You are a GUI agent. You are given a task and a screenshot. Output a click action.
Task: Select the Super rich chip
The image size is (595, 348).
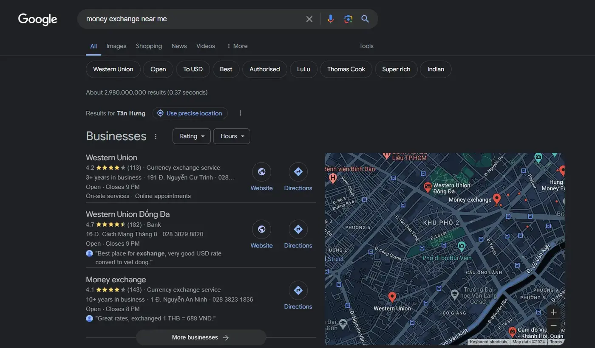[396, 69]
